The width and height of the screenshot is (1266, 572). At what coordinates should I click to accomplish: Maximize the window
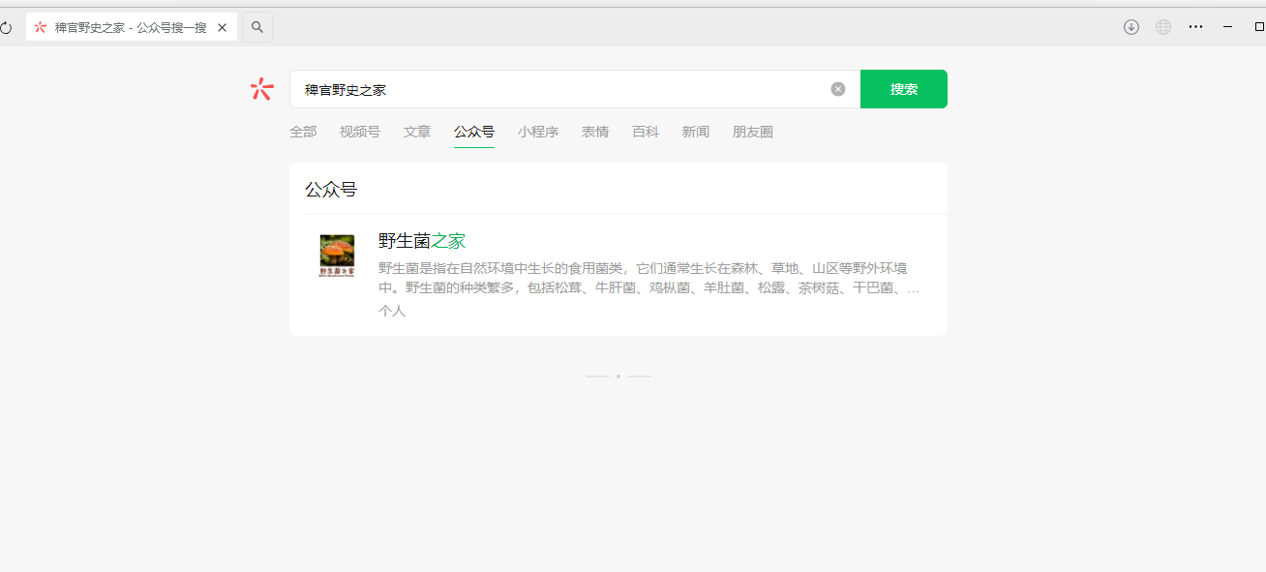[x=1258, y=27]
